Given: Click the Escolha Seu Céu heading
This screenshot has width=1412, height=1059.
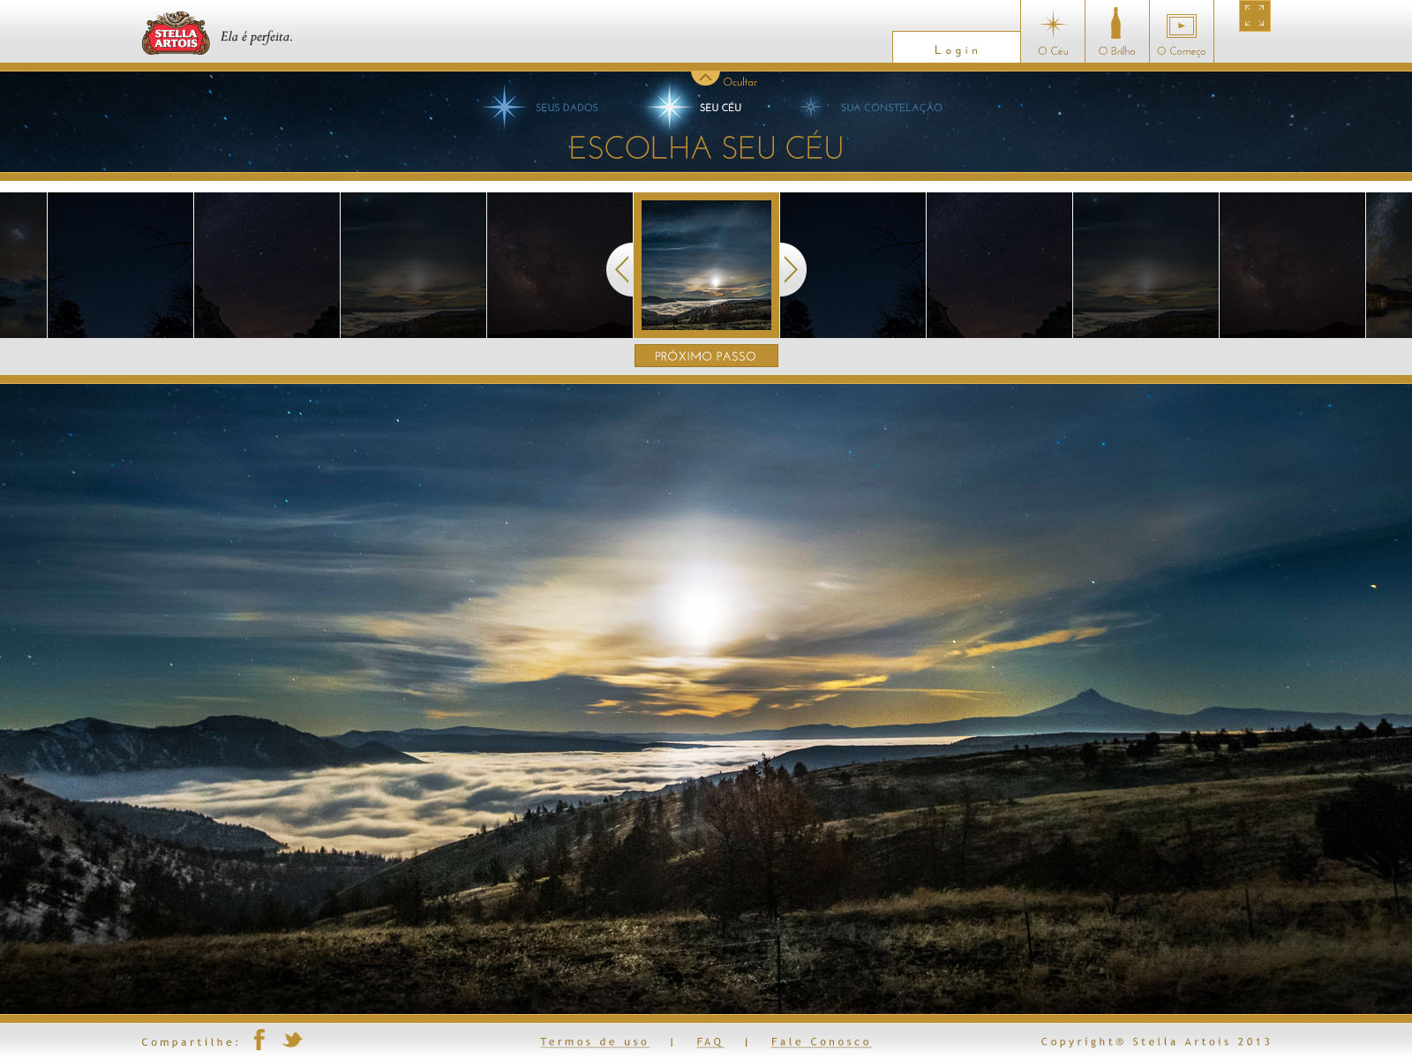Looking at the screenshot, I should [x=706, y=147].
